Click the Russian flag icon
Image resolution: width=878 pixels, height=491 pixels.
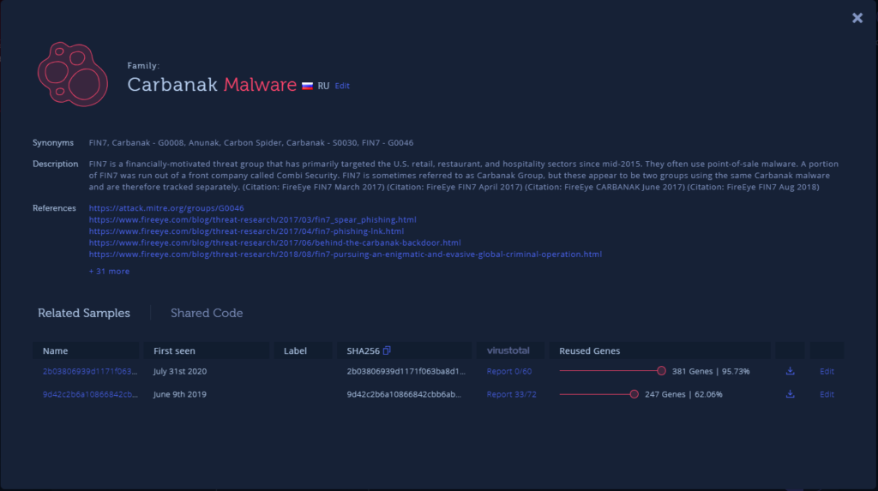pos(306,86)
